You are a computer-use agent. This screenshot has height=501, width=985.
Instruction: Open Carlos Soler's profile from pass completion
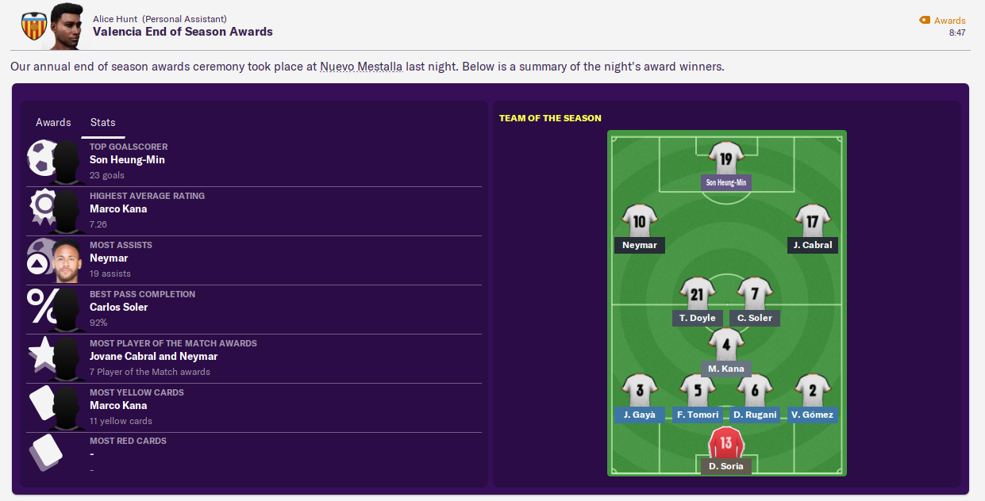tap(119, 308)
